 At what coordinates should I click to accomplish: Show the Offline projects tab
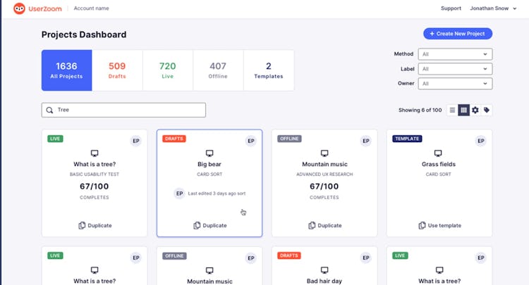[218, 70]
